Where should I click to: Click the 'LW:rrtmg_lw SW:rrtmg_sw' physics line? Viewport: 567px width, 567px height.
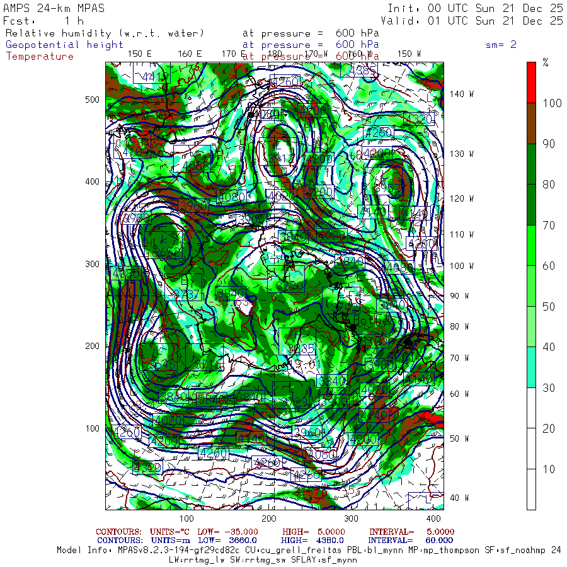click(x=263, y=560)
